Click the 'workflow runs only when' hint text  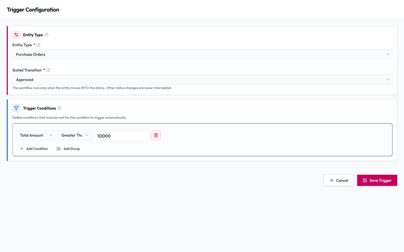(92, 88)
